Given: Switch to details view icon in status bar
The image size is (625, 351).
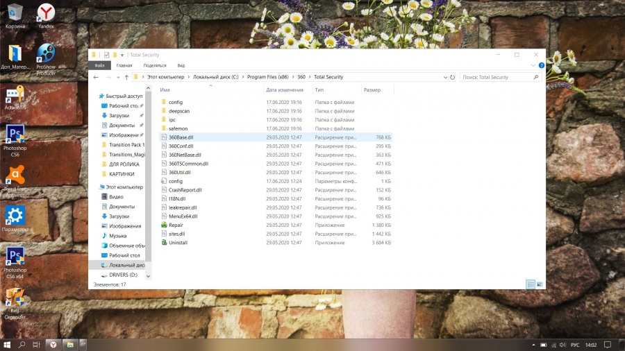Looking at the screenshot, I should pyautogui.click(x=531, y=284).
